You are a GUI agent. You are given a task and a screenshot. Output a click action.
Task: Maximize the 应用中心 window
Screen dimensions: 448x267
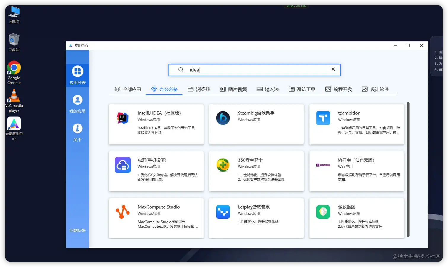(x=408, y=46)
